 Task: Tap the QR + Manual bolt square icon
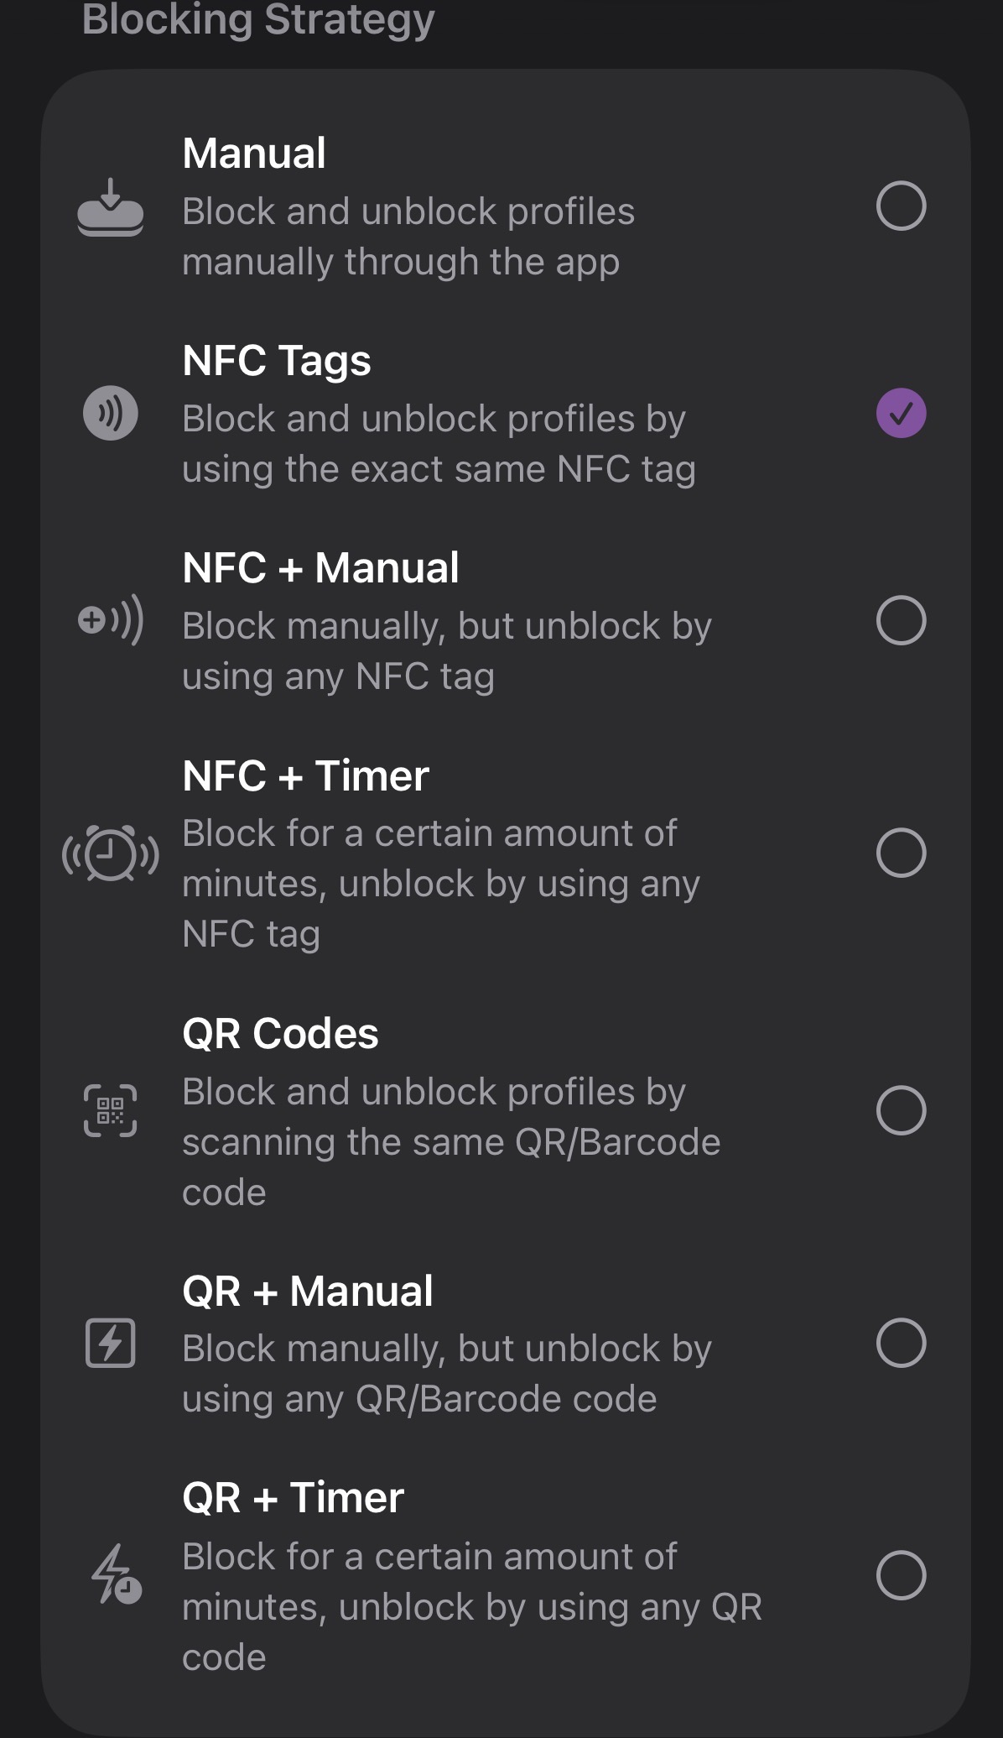pyautogui.click(x=110, y=1343)
